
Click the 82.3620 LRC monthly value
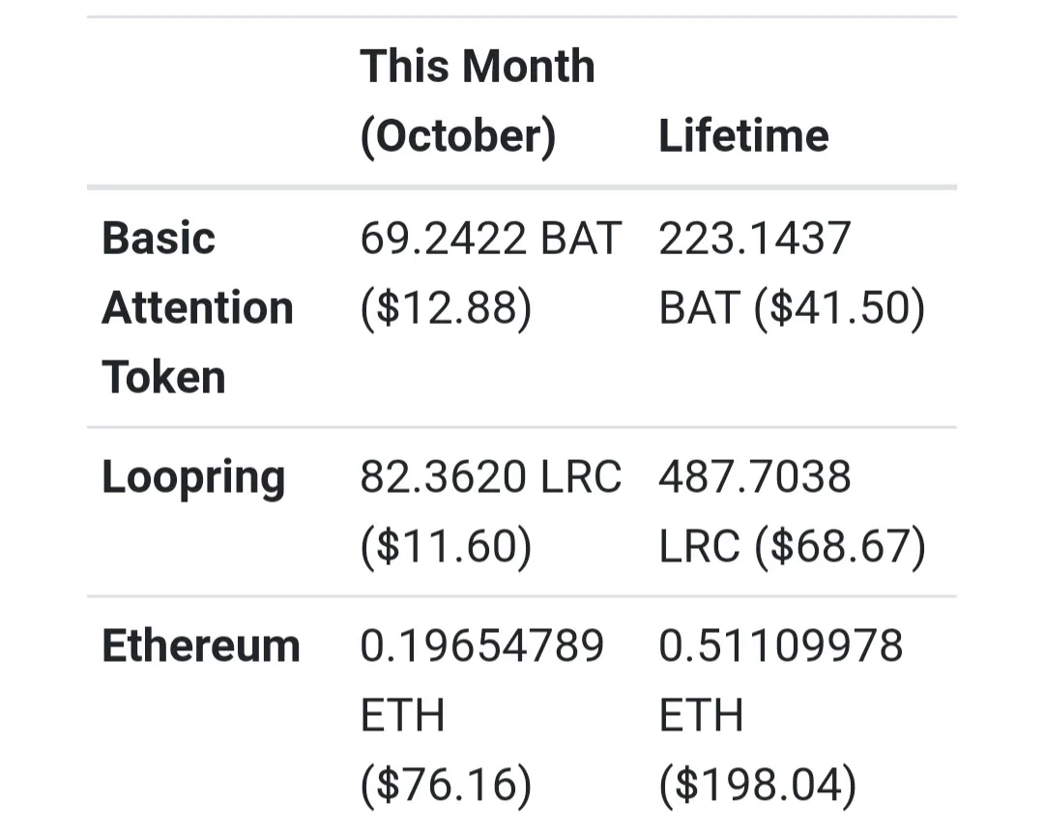point(491,477)
